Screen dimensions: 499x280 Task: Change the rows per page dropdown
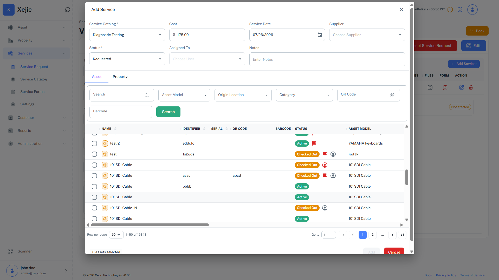[116, 235]
